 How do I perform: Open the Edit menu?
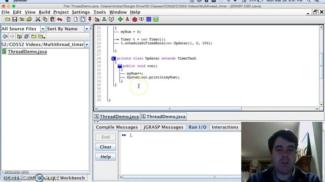(17, 12)
